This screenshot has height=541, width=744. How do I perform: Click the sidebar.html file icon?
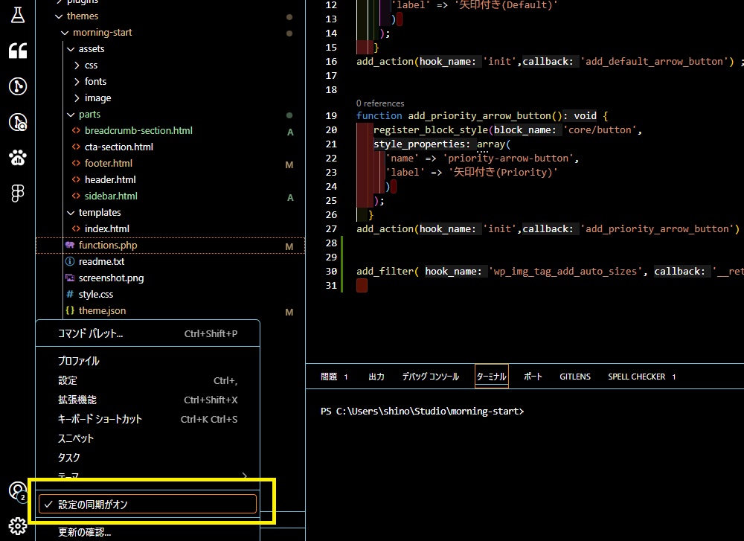pyautogui.click(x=76, y=196)
